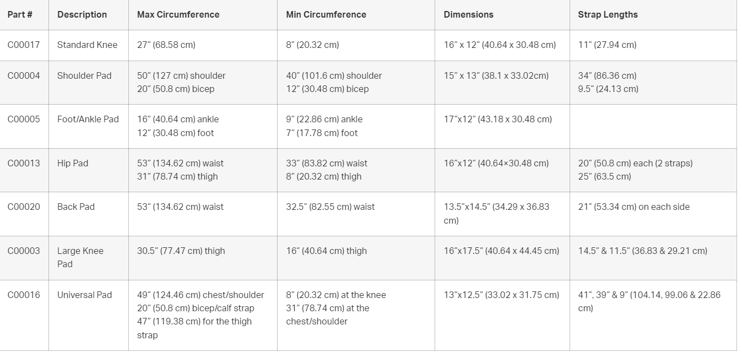Select Large Knee Pad dimensions 16"x17.5"
742x352 pixels.
click(x=501, y=251)
